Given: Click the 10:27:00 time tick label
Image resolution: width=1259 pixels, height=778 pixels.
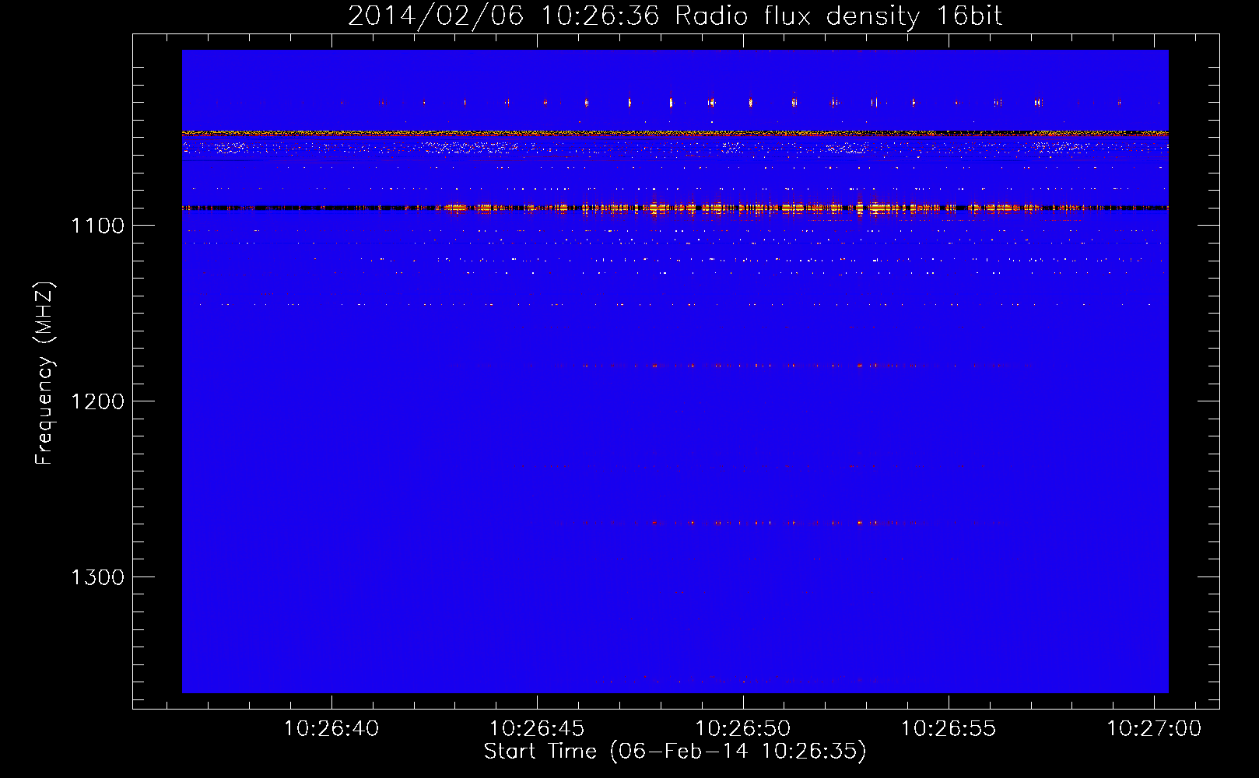Looking at the screenshot, I should point(1154,729).
